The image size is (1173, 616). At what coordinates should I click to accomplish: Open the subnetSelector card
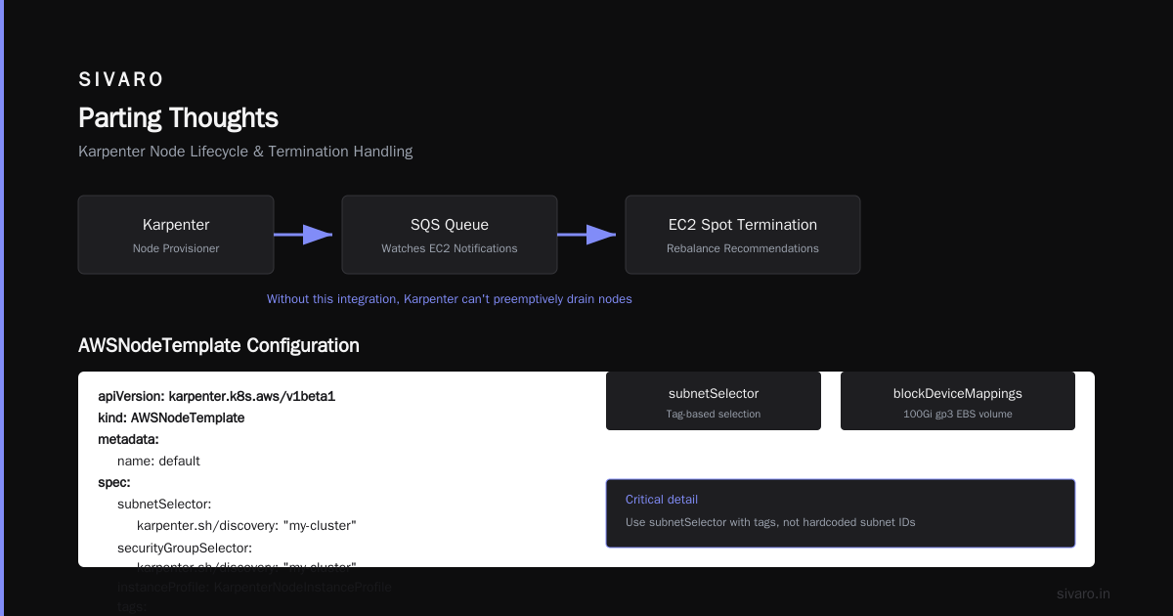[x=714, y=401]
